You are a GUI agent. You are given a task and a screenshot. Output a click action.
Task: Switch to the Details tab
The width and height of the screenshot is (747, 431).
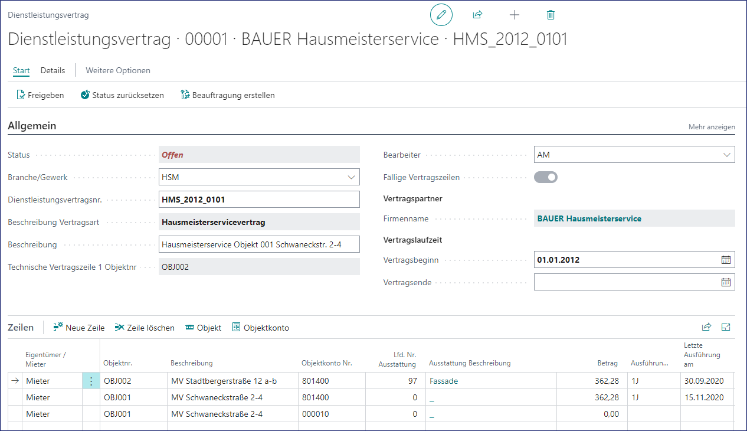coord(53,70)
